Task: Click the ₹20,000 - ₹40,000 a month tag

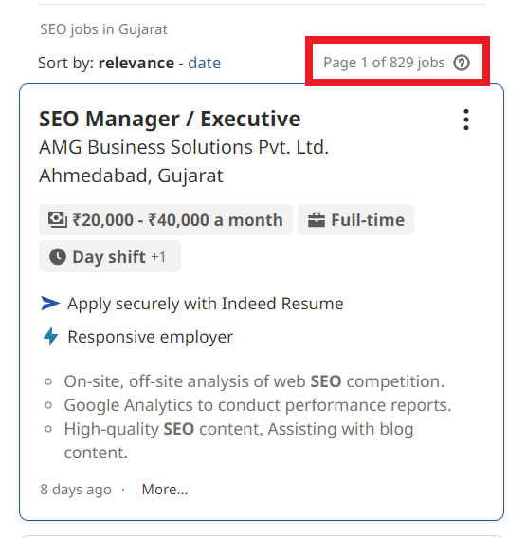Action: coord(166,219)
